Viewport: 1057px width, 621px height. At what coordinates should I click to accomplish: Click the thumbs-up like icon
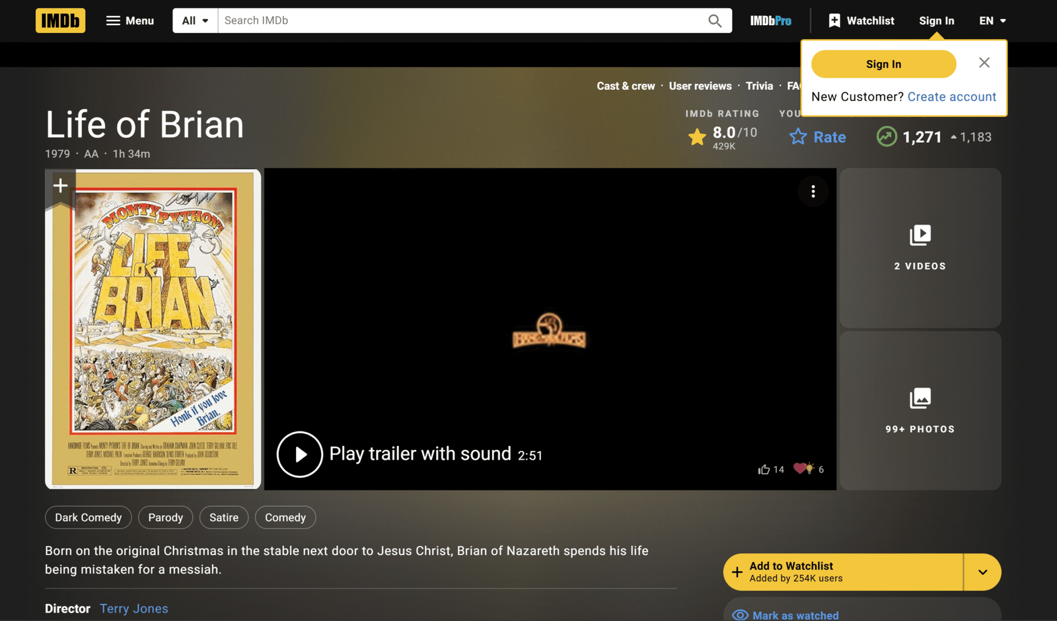764,469
